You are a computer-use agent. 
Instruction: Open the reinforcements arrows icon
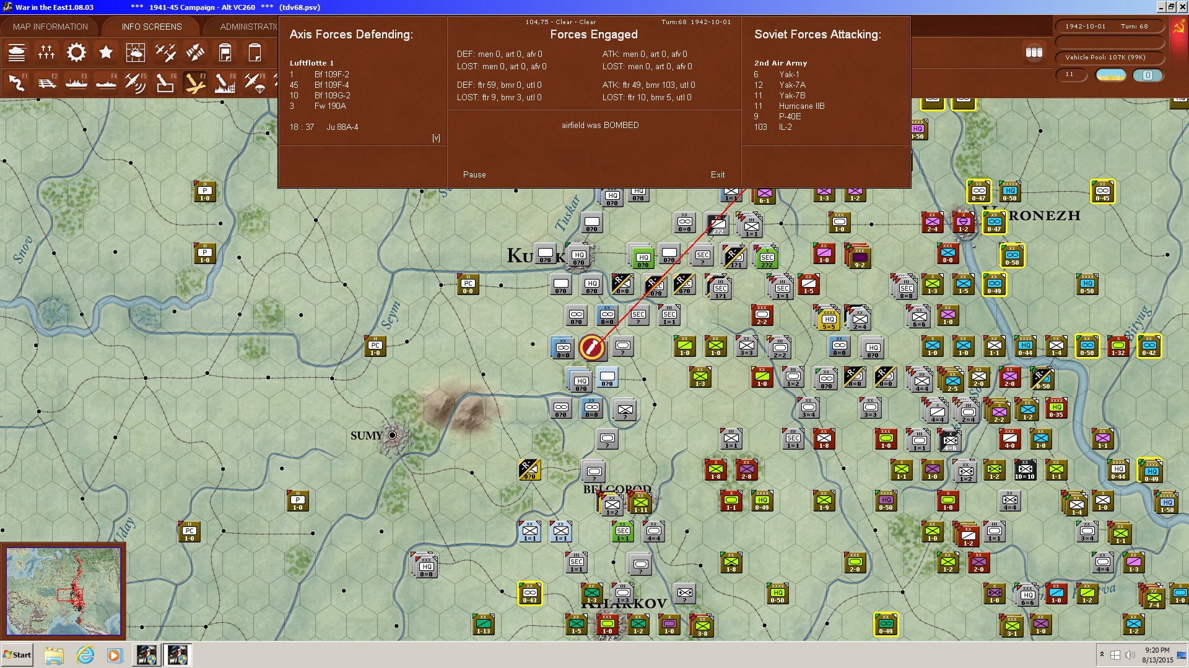coord(195,53)
